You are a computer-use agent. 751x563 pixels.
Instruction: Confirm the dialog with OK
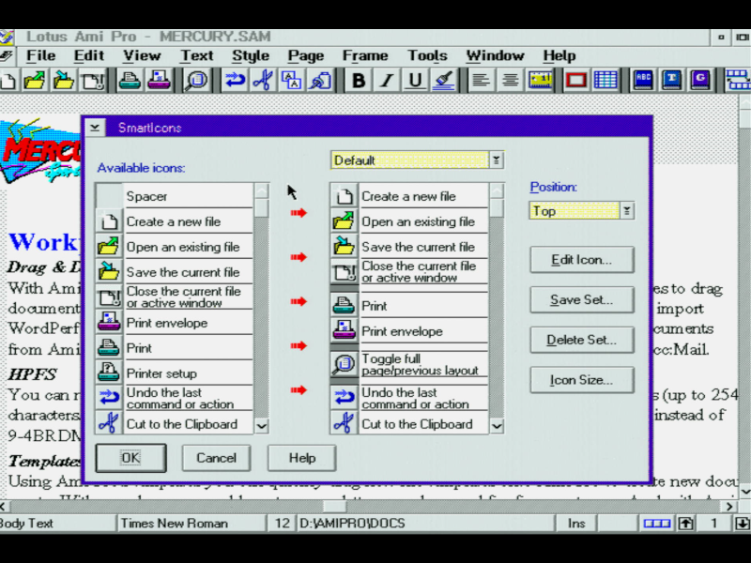coord(130,458)
